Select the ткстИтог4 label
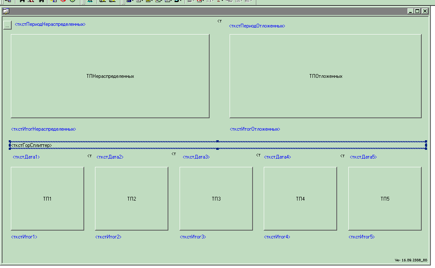 point(277,237)
